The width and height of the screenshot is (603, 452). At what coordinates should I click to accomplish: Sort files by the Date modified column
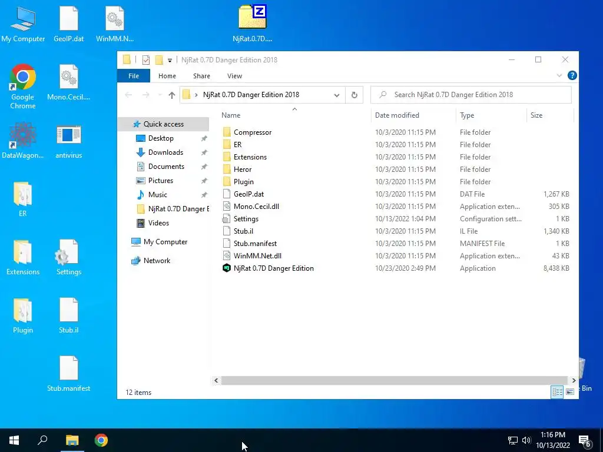397,115
